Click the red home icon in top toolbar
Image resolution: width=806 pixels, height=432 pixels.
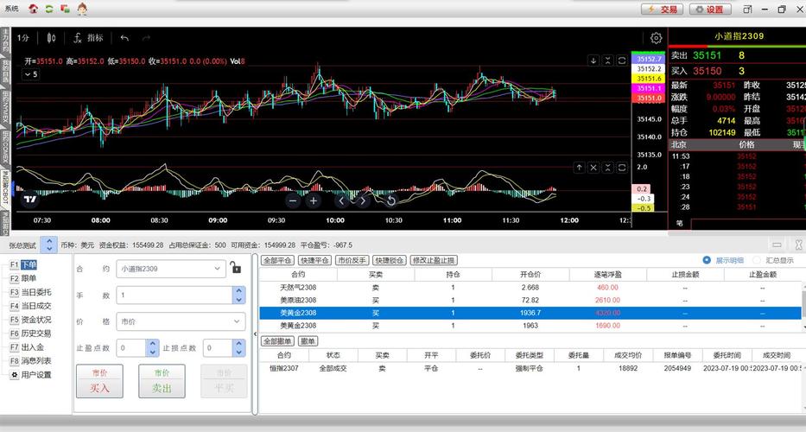coord(34,9)
